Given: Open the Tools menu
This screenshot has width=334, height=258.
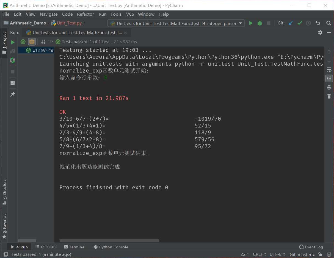Looking at the screenshot, I should point(116,14).
